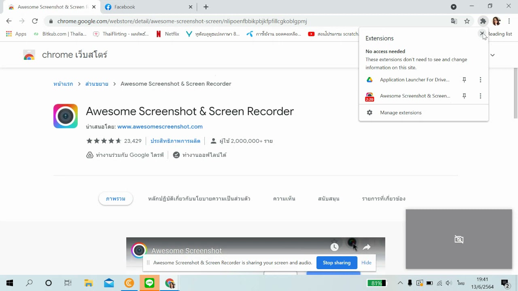Image resolution: width=518 pixels, height=291 pixels.
Task: Bookmark this page with the star icon
Action: coord(467,21)
